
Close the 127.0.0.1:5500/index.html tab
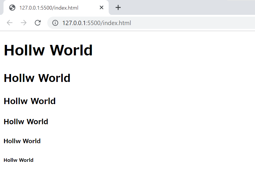[x=102, y=8]
